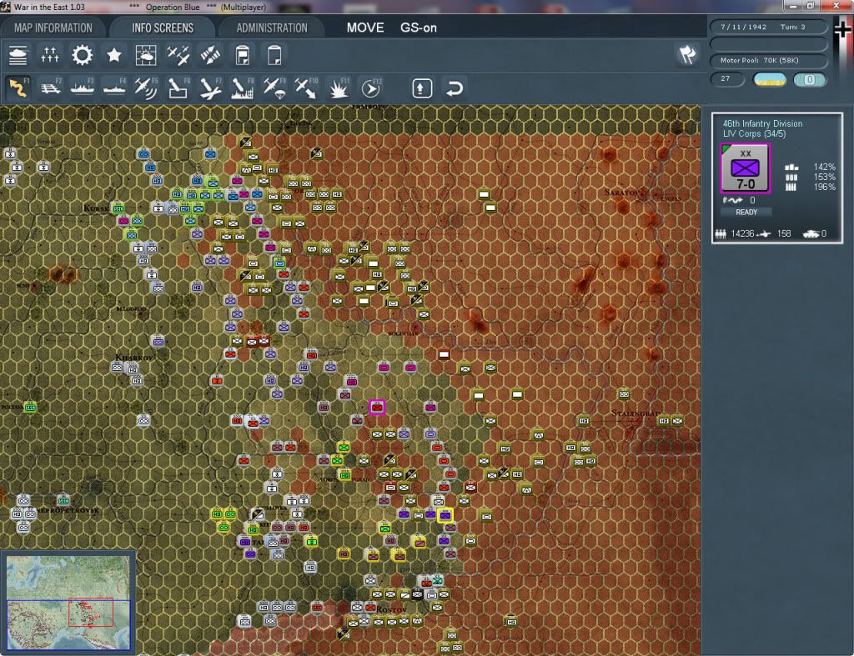This screenshot has height=656, width=854.
Task: Click the 46th Infantry Division unit counter
Action: tap(745, 168)
